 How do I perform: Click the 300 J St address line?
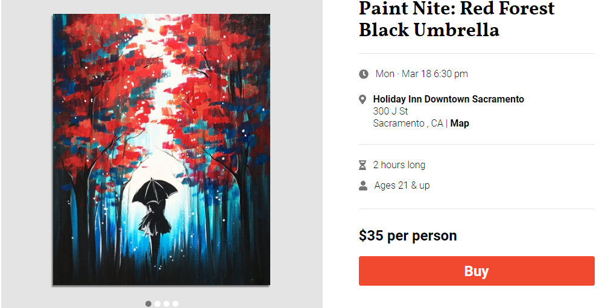[x=390, y=111]
